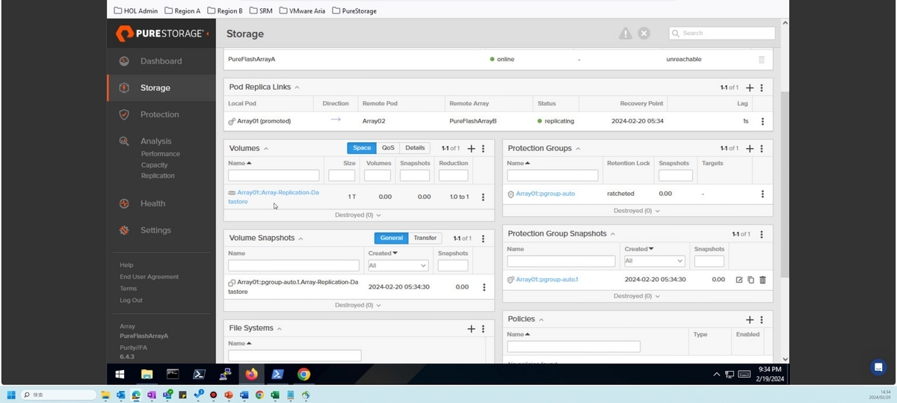
Task: Open Array01::Array-Replication-Datastore volume link
Action: tap(274, 197)
